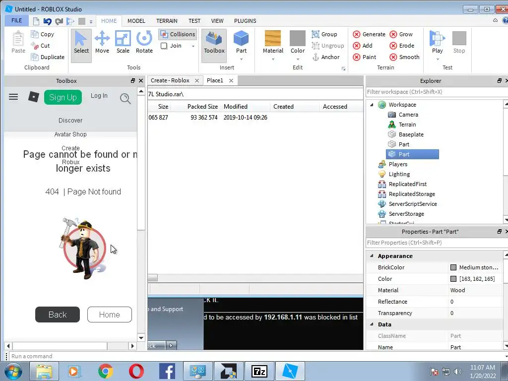Open the Part dropdown arrow
Viewport: 508px width, 381px height.
(x=241, y=60)
